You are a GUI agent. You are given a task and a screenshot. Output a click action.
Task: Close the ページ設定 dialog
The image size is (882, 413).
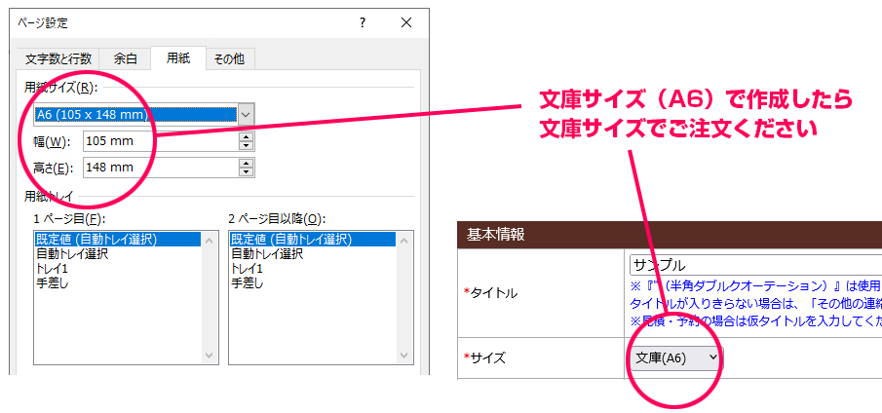pyautogui.click(x=406, y=23)
